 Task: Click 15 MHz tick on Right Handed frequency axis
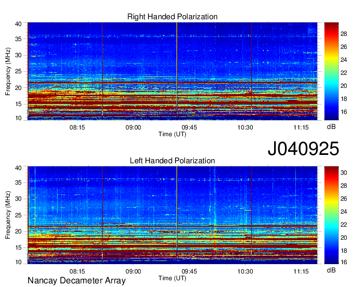(18, 104)
